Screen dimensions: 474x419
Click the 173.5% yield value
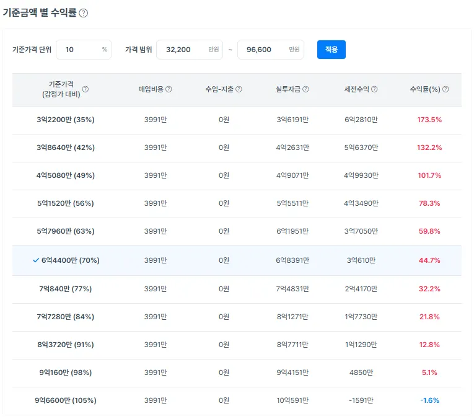429,120
